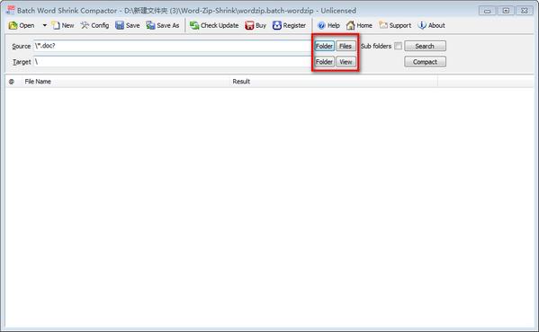539x332 pixels.
Task: Choose Save As in toolbar
Action: point(163,25)
